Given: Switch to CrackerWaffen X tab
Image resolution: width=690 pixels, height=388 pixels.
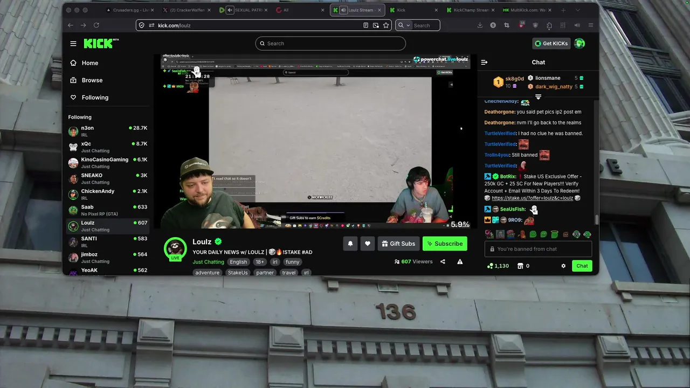Looking at the screenshot, I should 186,10.
